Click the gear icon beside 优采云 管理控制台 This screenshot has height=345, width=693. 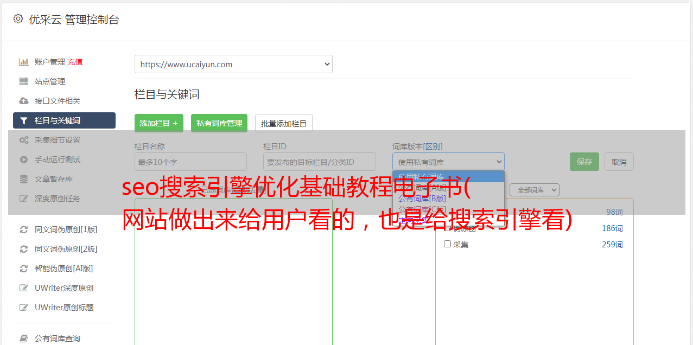tap(18, 19)
